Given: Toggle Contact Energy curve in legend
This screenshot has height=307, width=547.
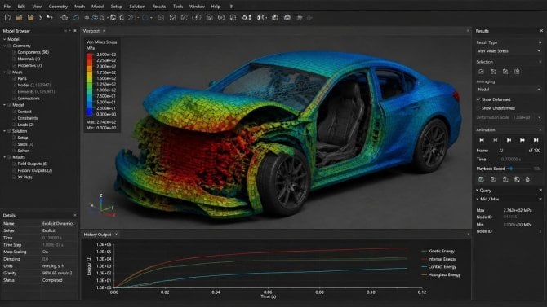Looking at the screenshot, I should 438,266.
